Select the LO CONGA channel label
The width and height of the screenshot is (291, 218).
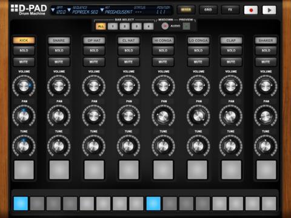coord(198,41)
